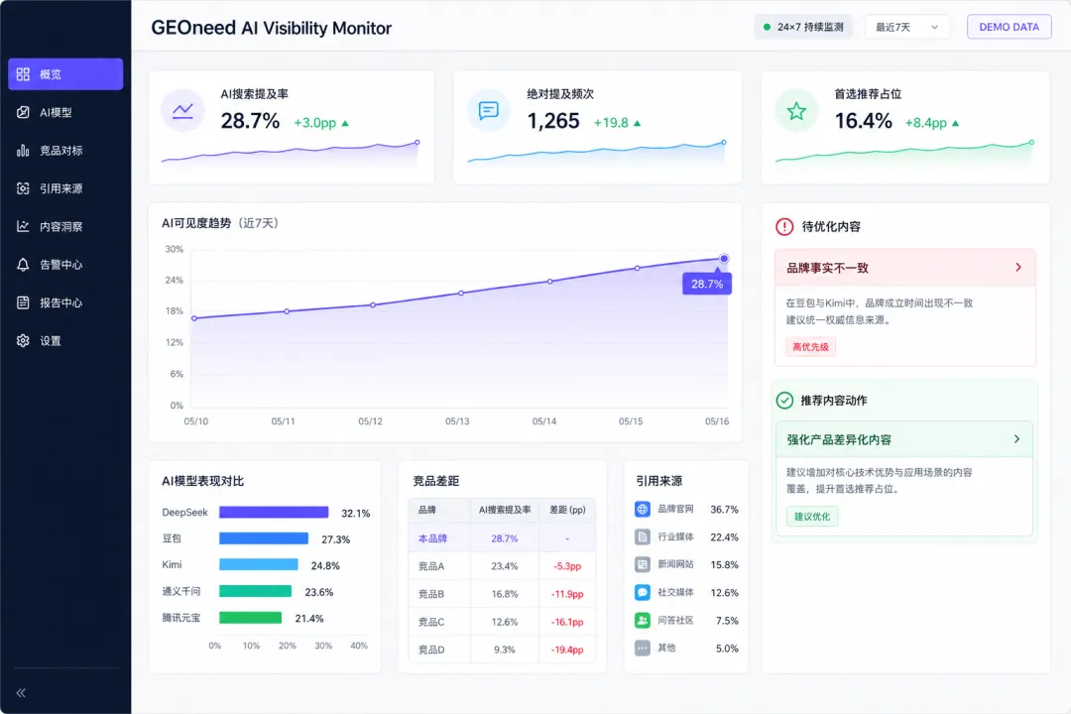The height and width of the screenshot is (714, 1071).
Task: Click the 竞品A table row label
Action: pos(431,566)
